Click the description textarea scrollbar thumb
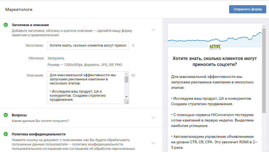This screenshot has height=152, width=269. [126, 79]
